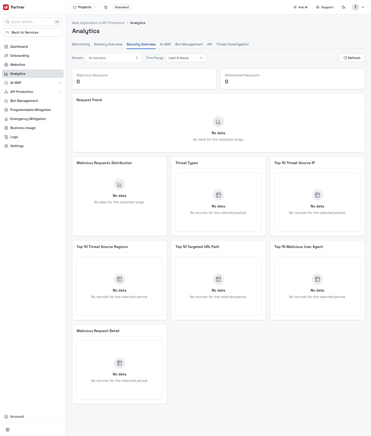Viewport: 371px width, 436px height.
Task: Click the folder icon in Projects selector
Action: click(75, 7)
